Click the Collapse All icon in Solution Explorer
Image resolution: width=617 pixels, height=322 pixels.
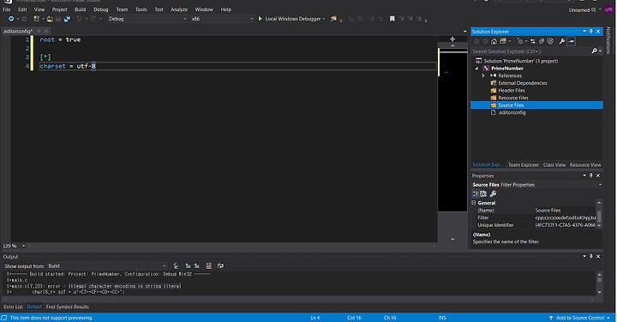coord(542,41)
